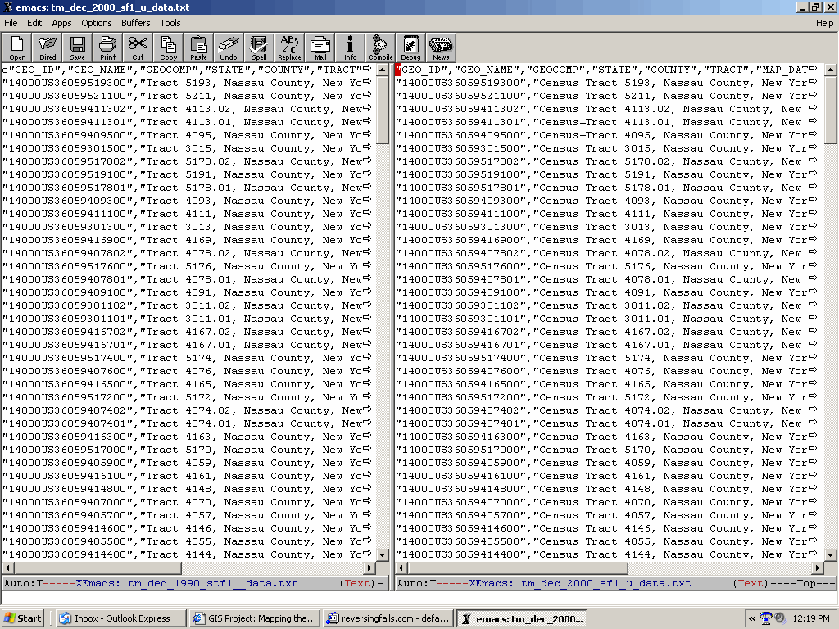Click left pane vertical scrollbar down arrow
This screenshot has width=839, height=629.
(x=383, y=554)
